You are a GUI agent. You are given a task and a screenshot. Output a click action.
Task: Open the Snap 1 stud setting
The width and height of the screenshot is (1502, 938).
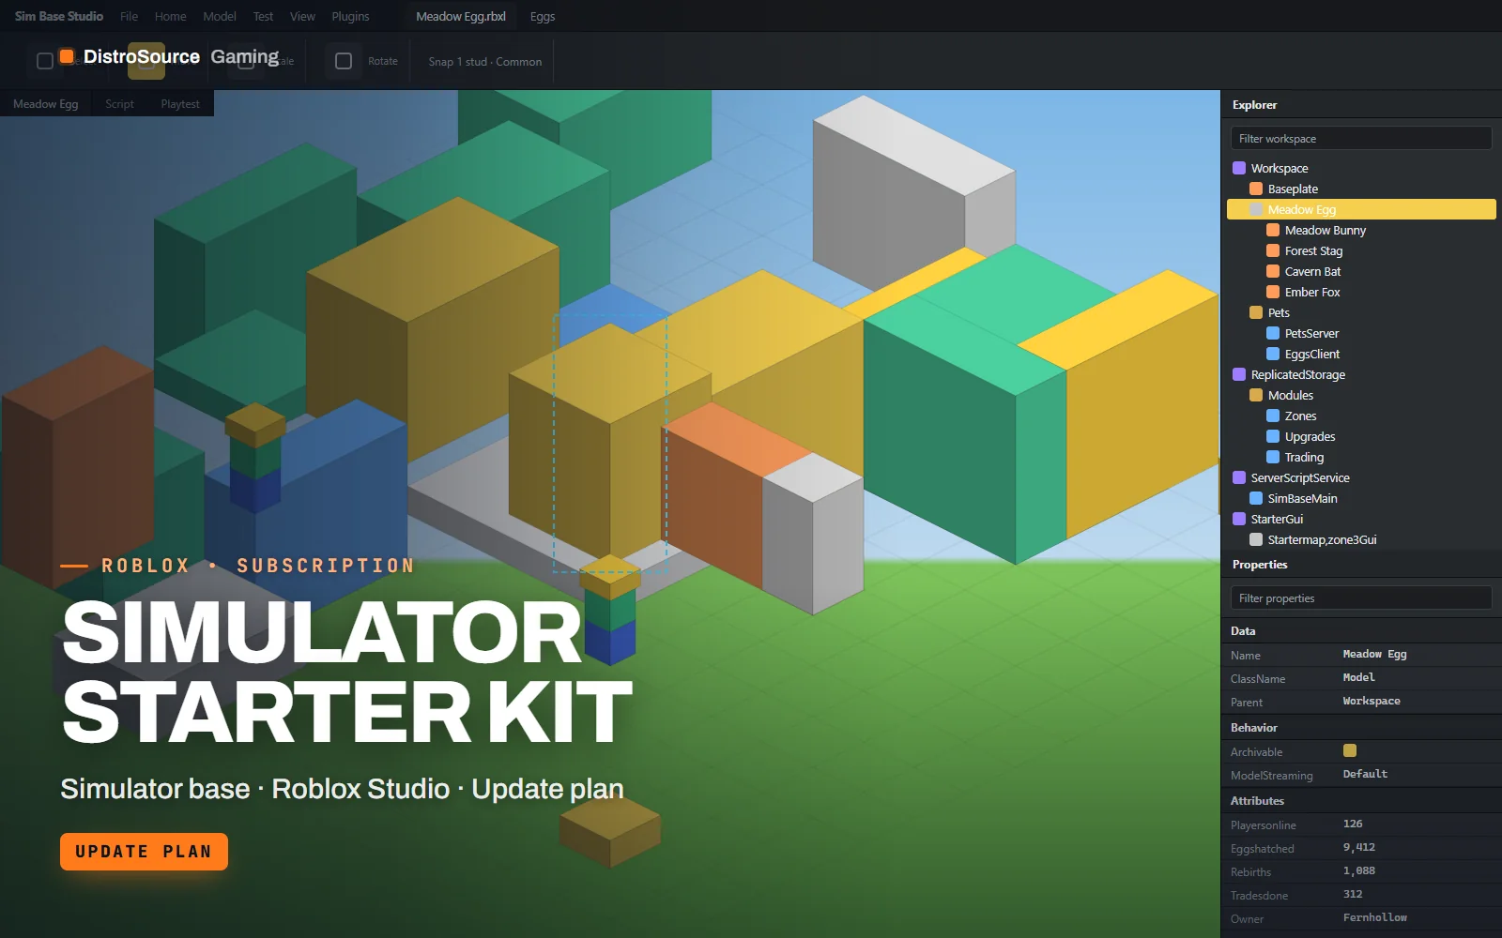coord(485,62)
